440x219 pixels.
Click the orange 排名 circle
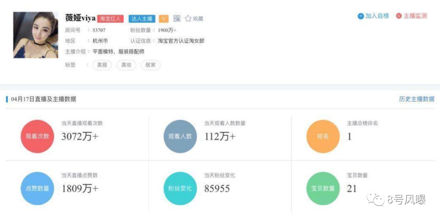[323, 136]
